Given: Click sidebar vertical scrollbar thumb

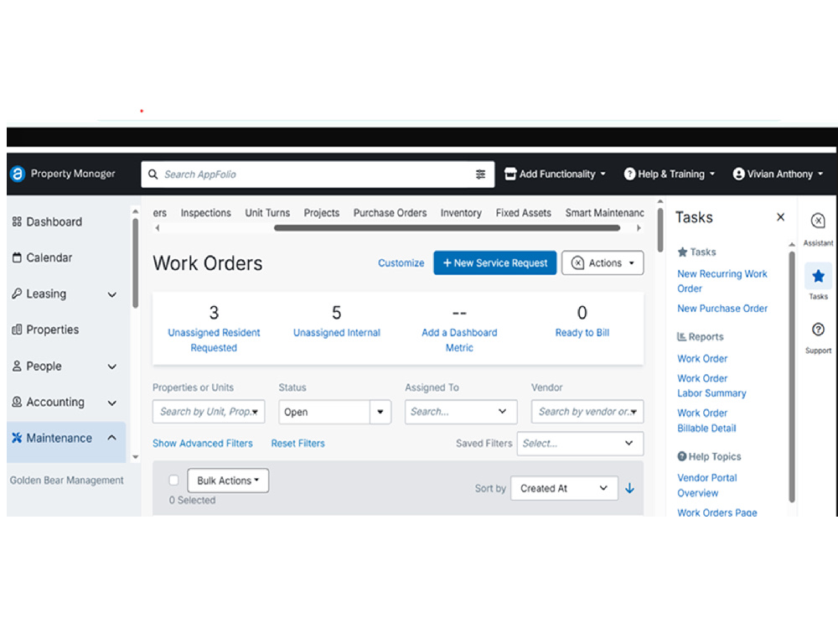Looking at the screenshot, I should [x=135, y=263].
